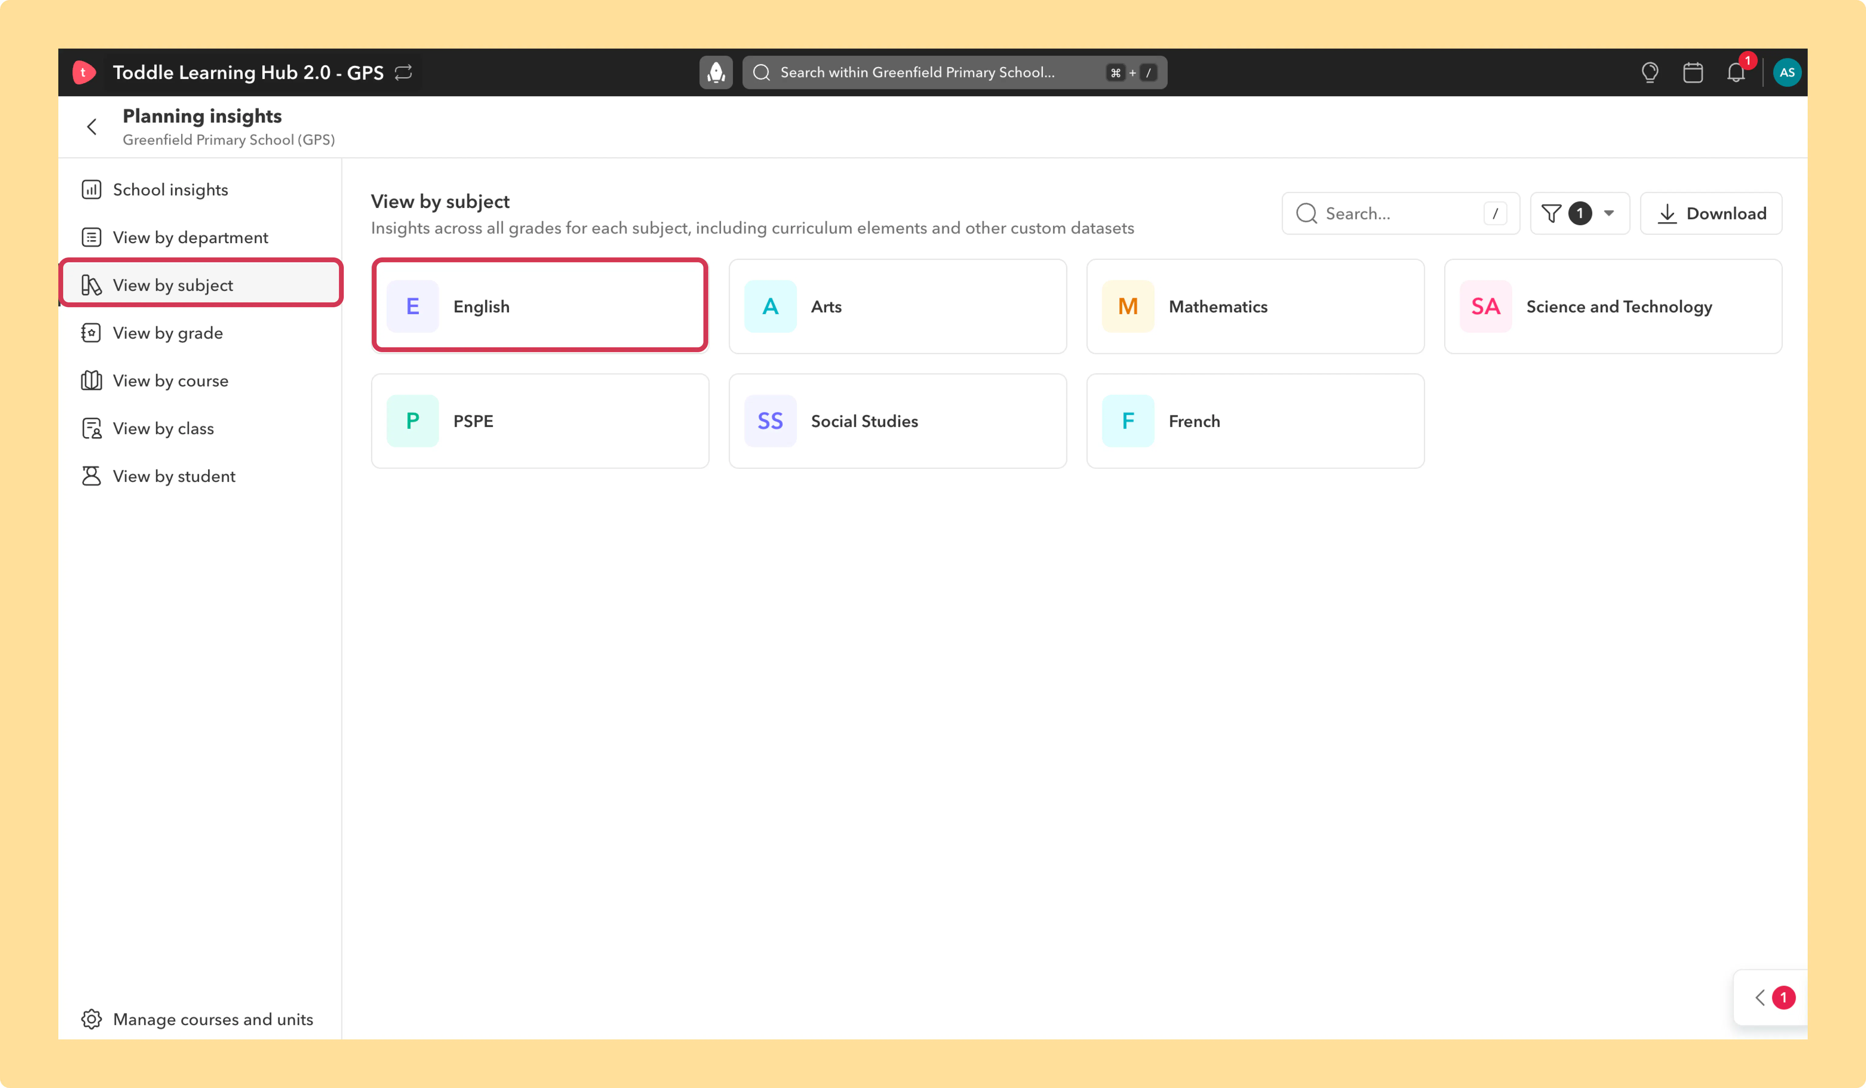Screen dimensions: 1866x1088
Task: Select View by grade
Action: point(200,333)
